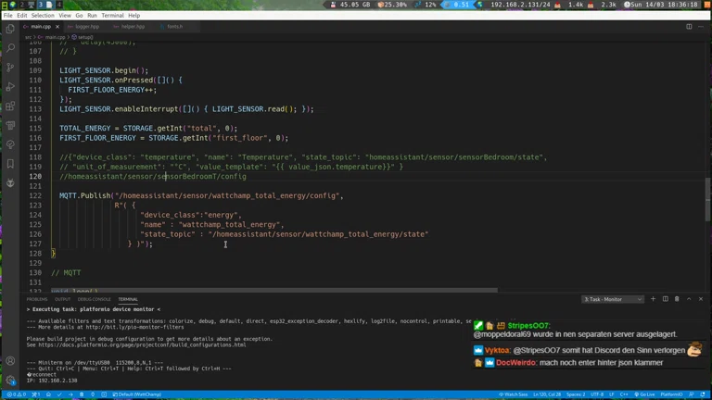Switch to the logger.hpp tab
The image size is (712, 400).
click(86, 27)
